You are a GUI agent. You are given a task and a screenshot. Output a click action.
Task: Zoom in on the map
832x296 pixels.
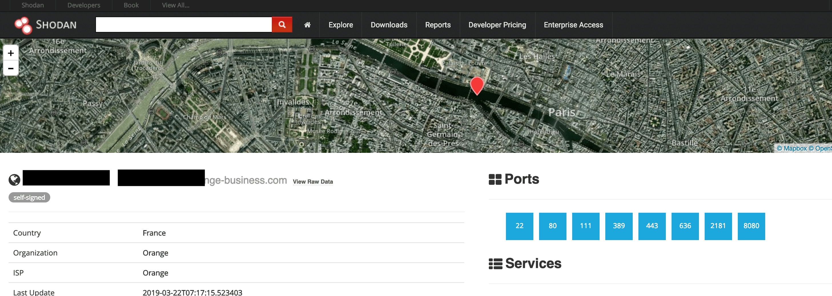click(x=11, y=53)
